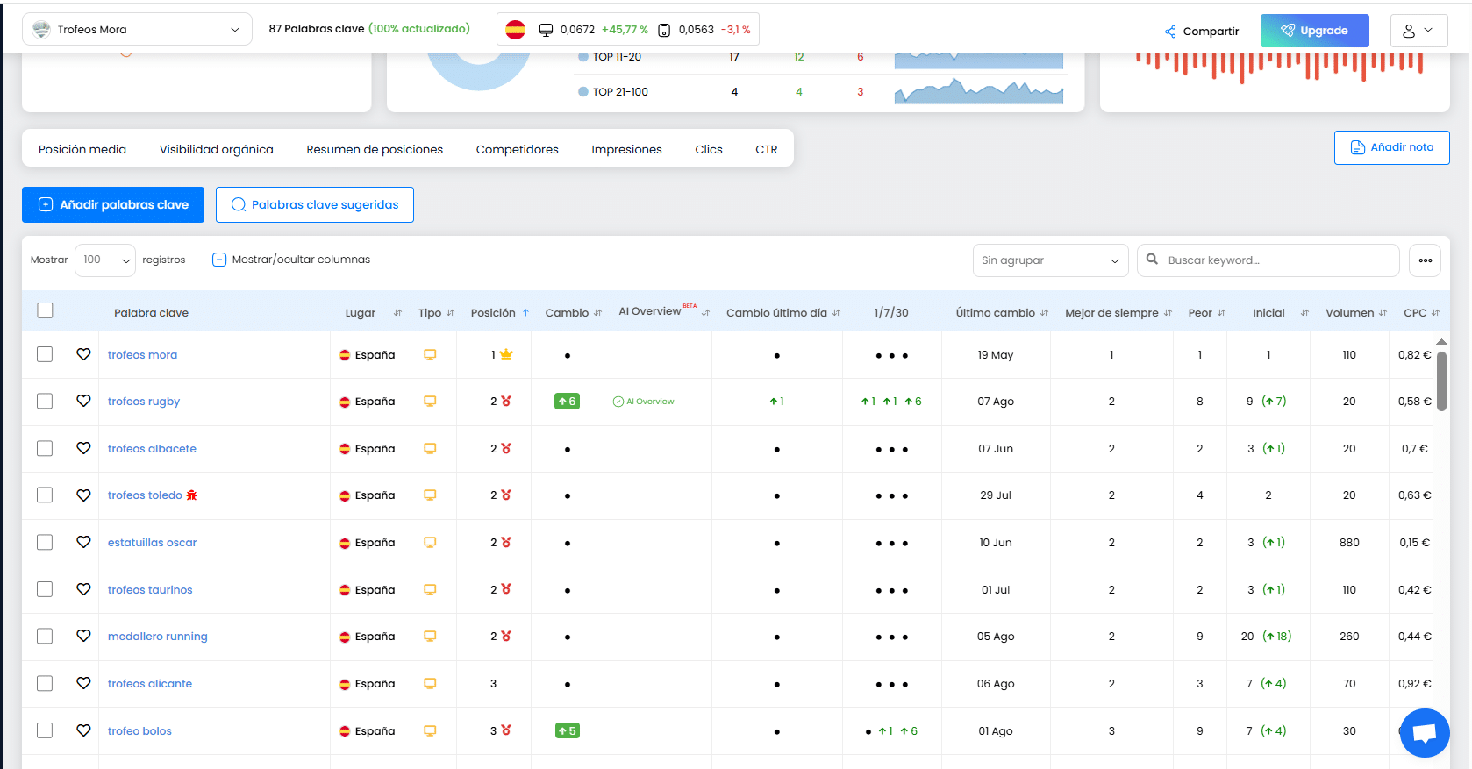This screenshot has height=769, width=1472.
Task: Check the box for trofeos albacete row
Action: (45, 448)
